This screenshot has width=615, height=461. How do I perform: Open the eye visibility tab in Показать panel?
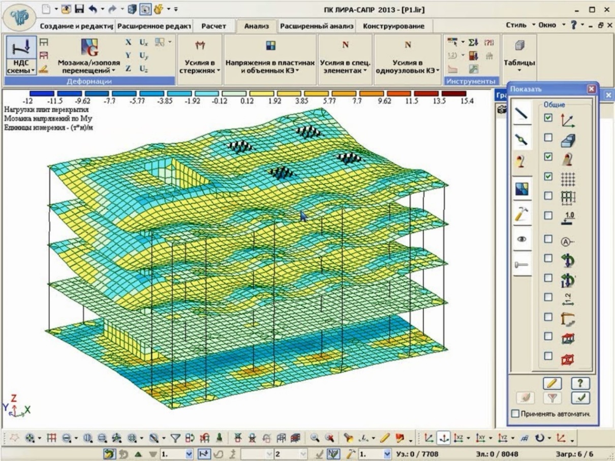(522, 239)
